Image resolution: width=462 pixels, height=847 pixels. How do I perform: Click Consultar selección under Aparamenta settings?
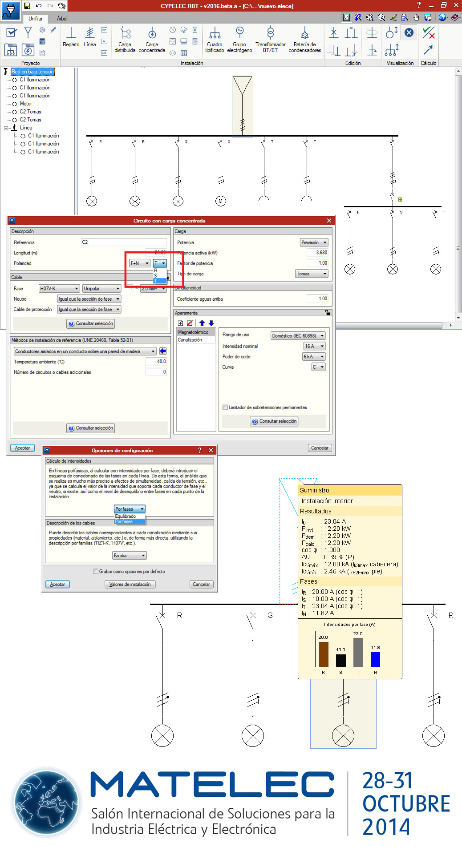tap(274, 421)
